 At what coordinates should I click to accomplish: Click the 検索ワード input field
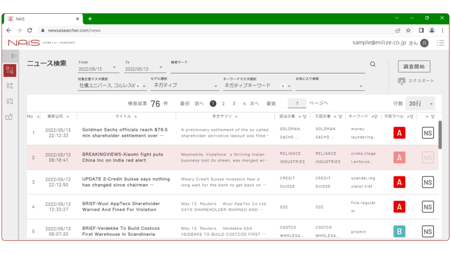(268, 69)
